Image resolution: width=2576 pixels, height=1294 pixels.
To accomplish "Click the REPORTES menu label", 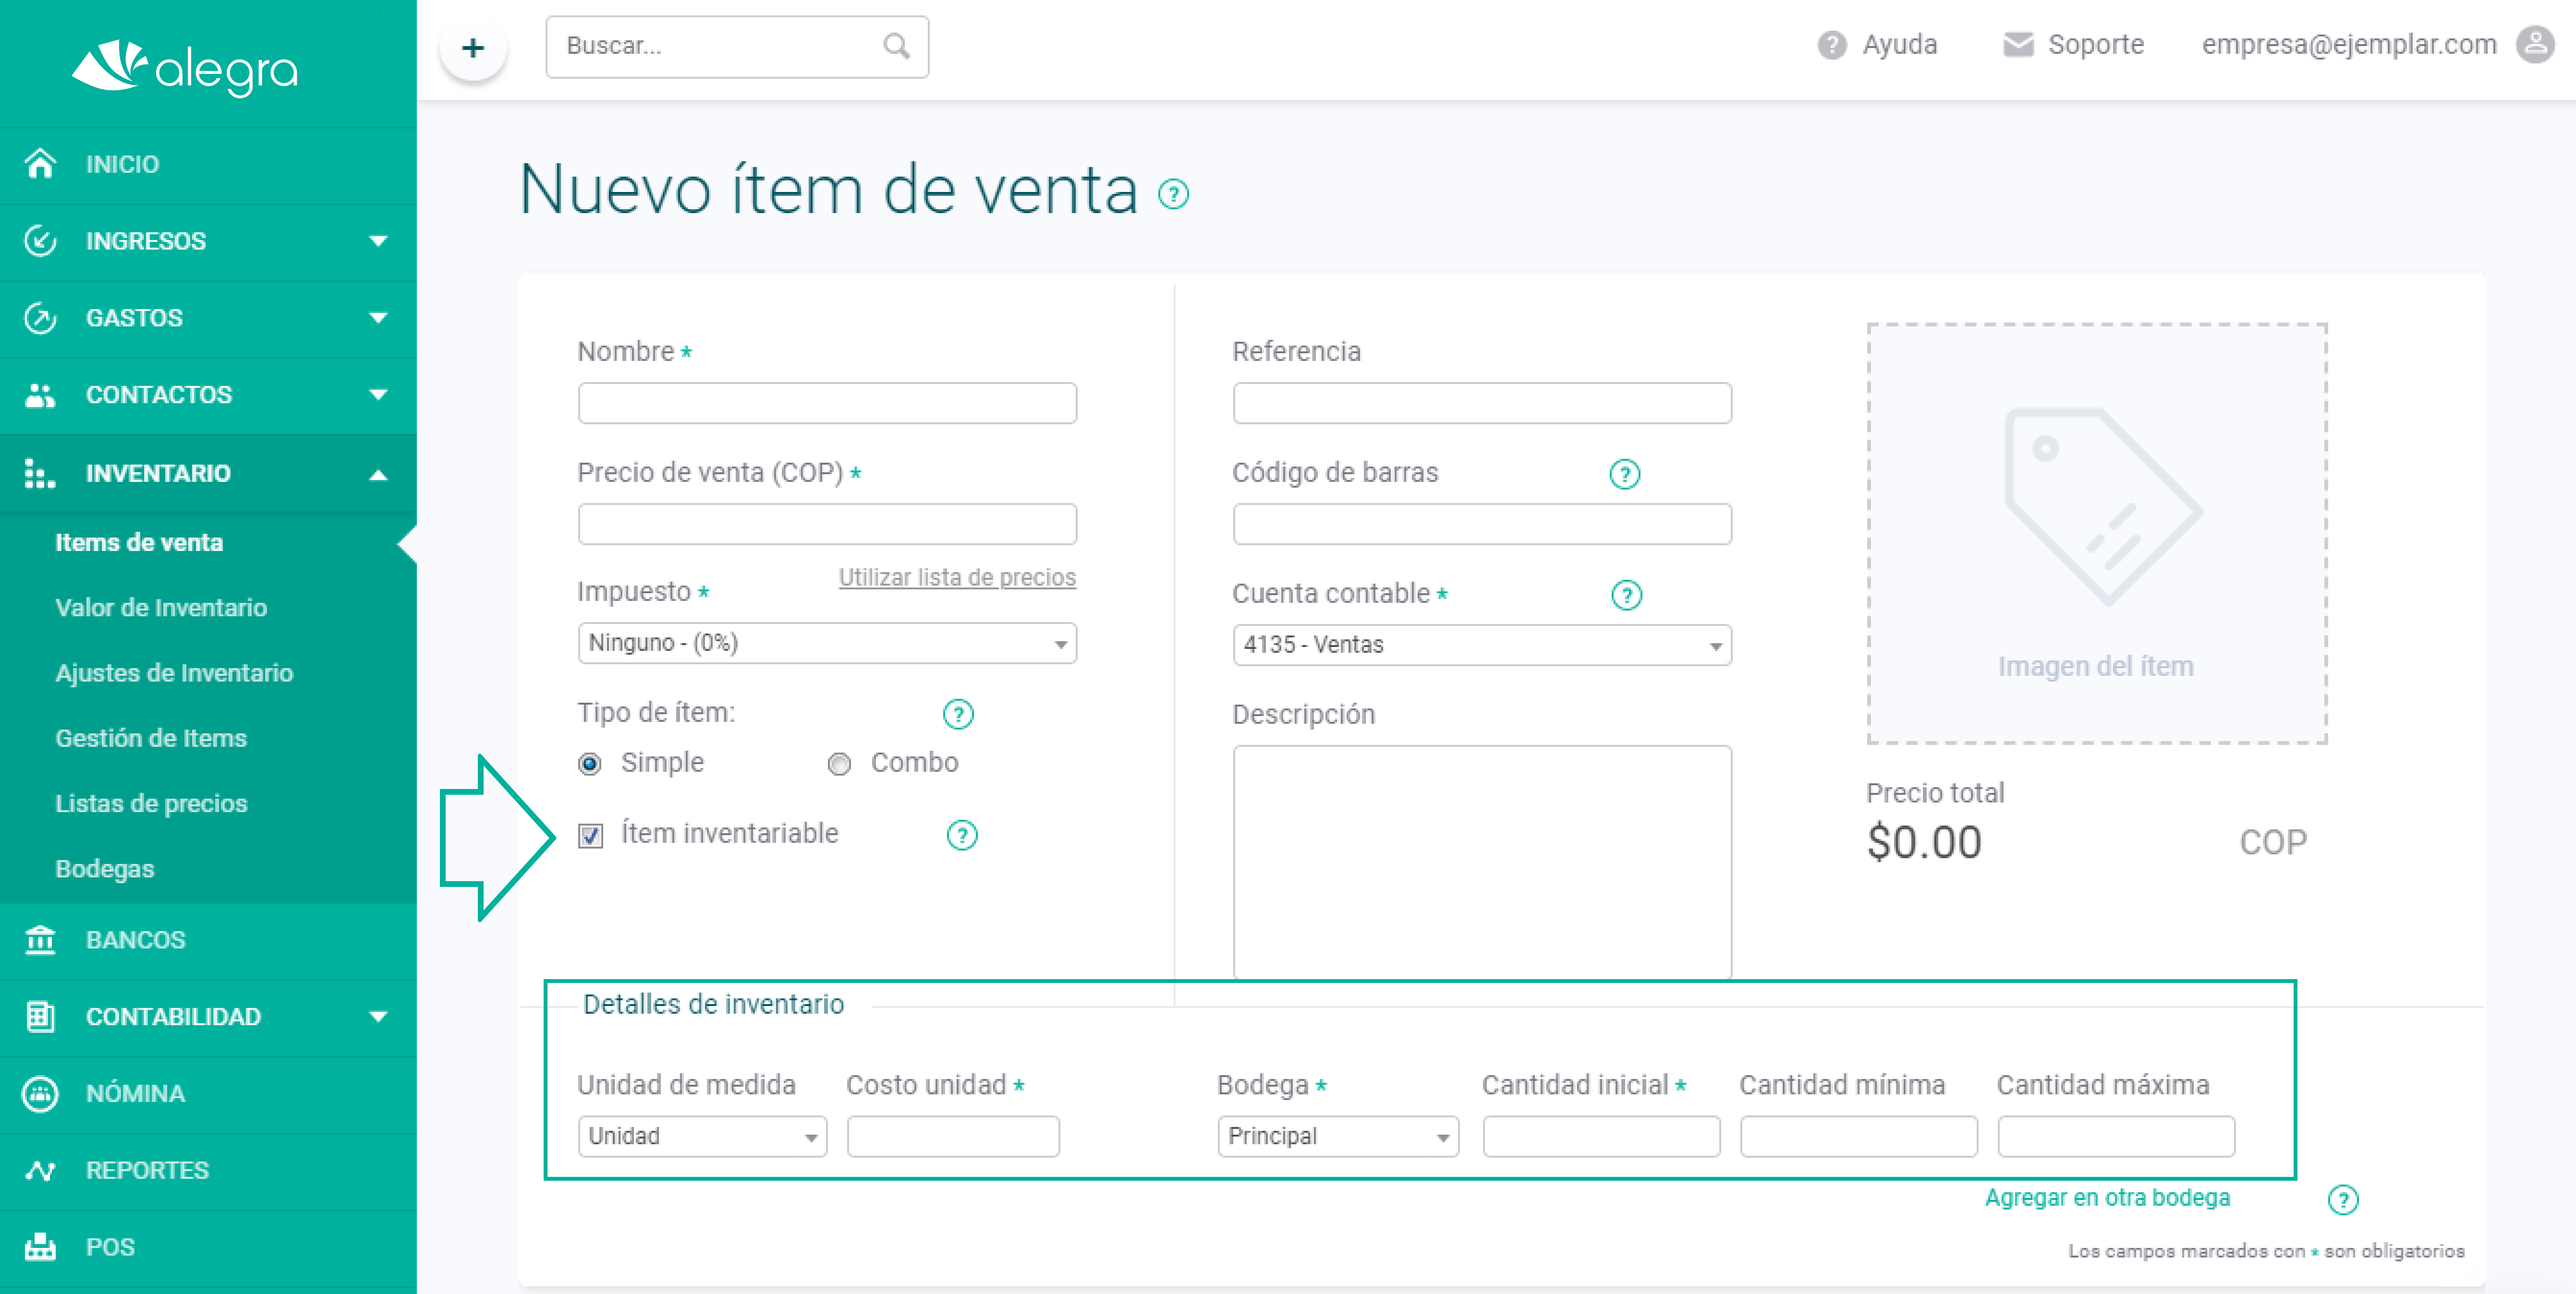I will coord(147,1170).
